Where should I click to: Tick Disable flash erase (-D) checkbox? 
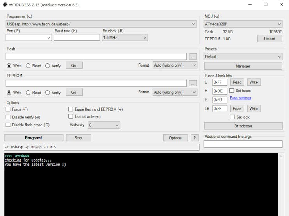(x=8, y=125)
